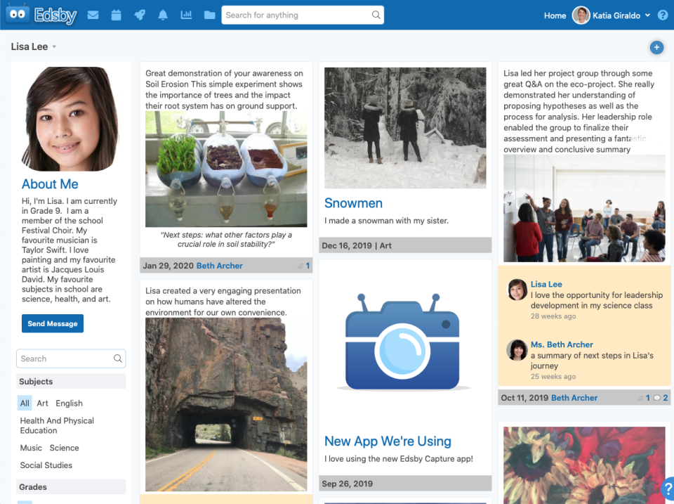The height and width of the screenshot is (504, 674).
Task: Open Edsby help via the question mark icon
Action: point(662,15)
